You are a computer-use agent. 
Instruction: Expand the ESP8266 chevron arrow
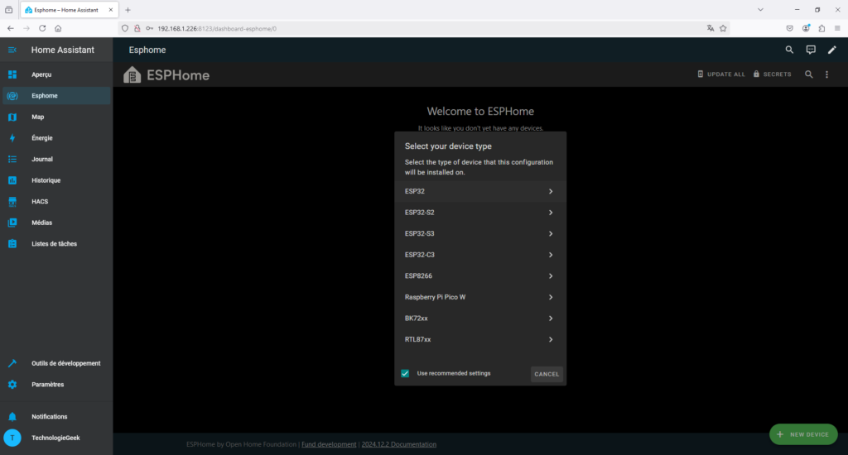tap(551, 275)
